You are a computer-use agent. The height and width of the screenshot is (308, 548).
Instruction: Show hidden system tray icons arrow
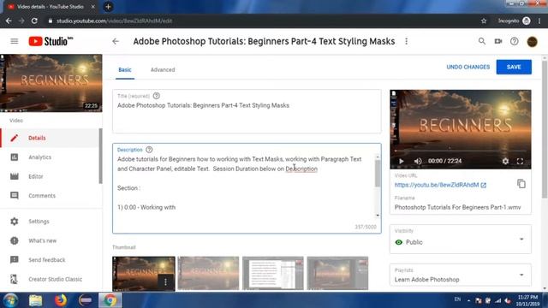pyautogui.click(x=468, y=300)
